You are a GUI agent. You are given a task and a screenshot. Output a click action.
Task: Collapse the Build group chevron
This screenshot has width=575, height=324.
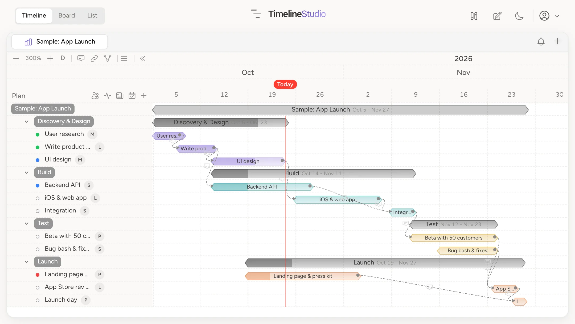[x=27, y=173]
